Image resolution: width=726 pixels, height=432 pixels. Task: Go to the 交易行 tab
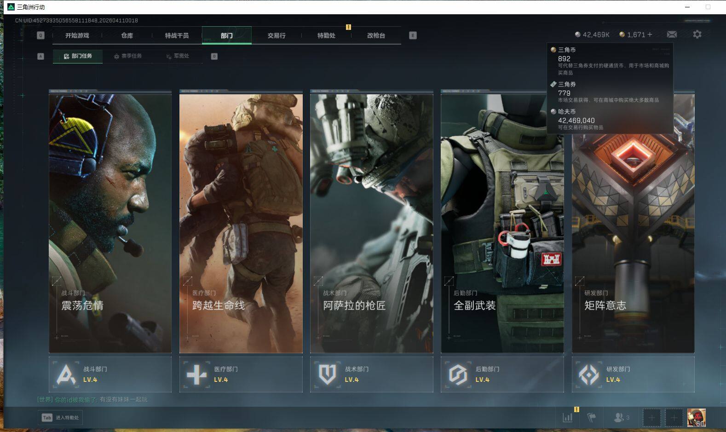(x=277, y=35)
